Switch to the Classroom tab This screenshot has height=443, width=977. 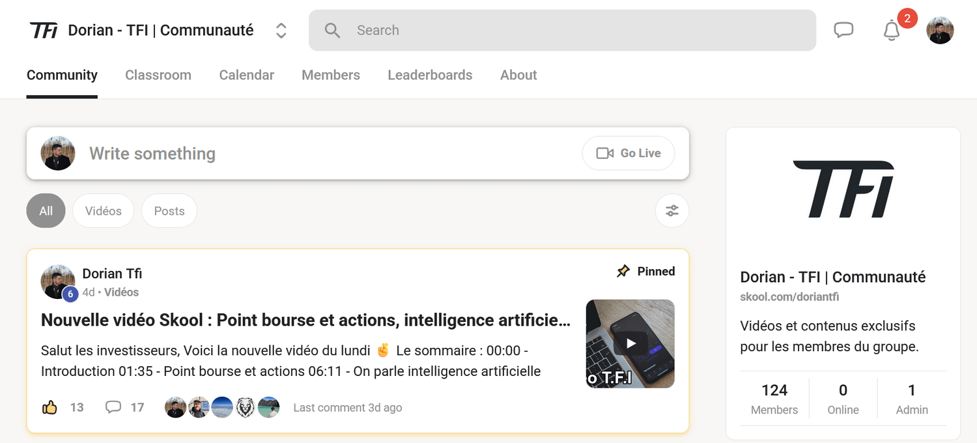(158, 75)
